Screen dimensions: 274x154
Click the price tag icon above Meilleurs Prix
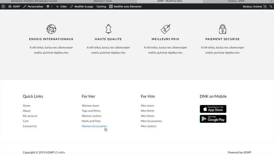pos(165,29)
